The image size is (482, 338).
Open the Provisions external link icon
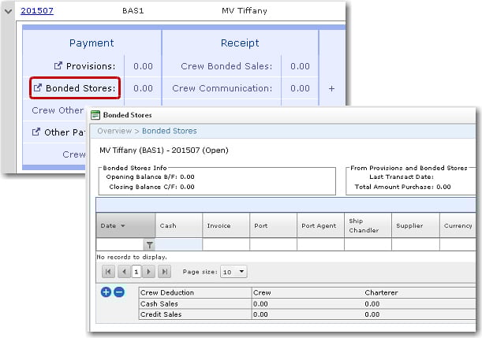tap(59, 66)
